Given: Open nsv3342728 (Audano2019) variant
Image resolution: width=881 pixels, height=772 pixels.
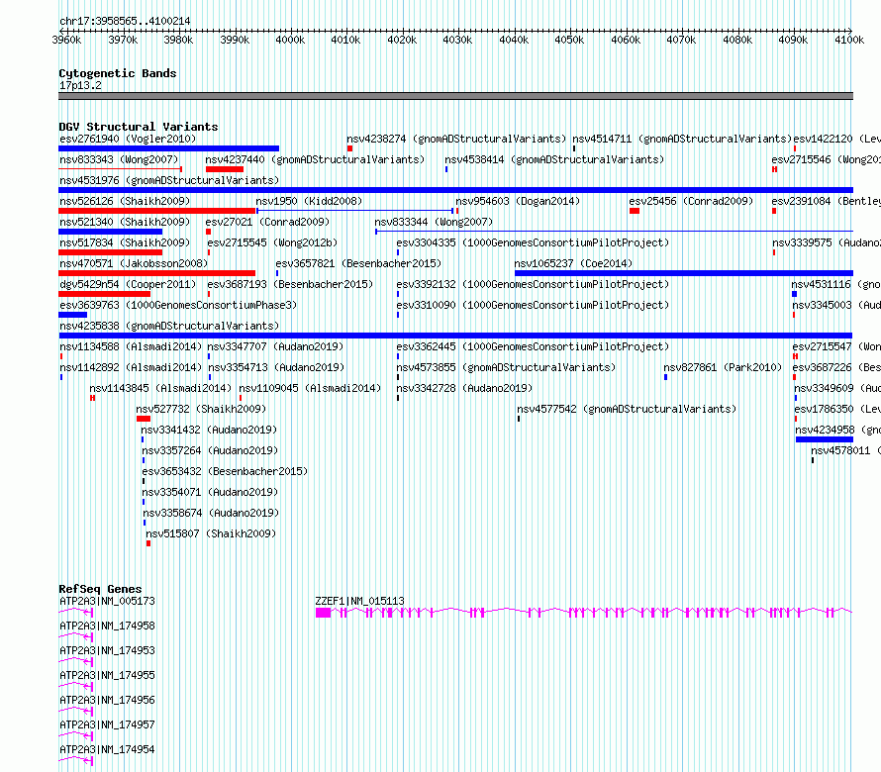Looking at the screenshot, I should click(464, 388).
